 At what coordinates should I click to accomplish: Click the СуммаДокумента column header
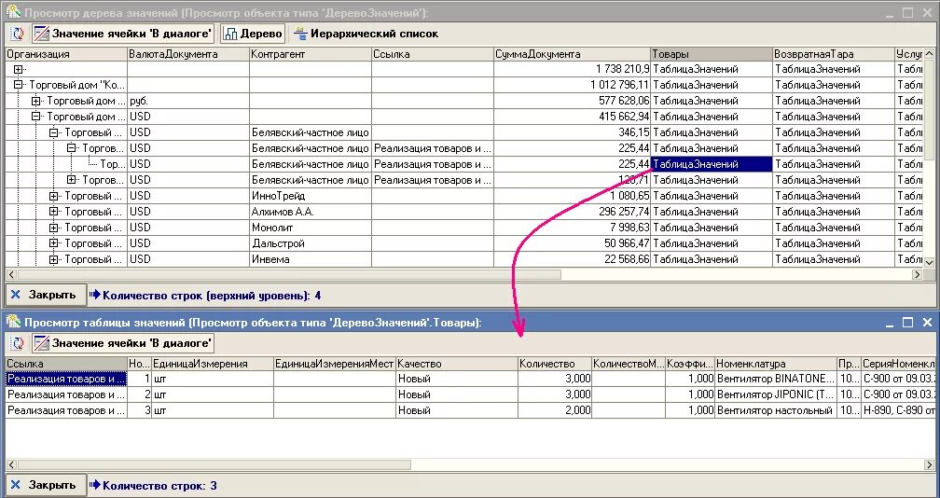(x=573, y=54)
